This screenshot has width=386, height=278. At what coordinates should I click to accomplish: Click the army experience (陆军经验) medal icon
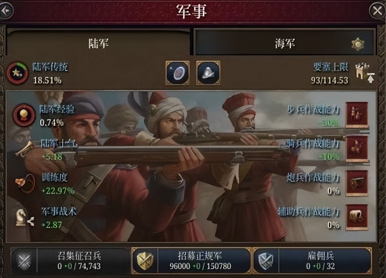pos(24,115)
